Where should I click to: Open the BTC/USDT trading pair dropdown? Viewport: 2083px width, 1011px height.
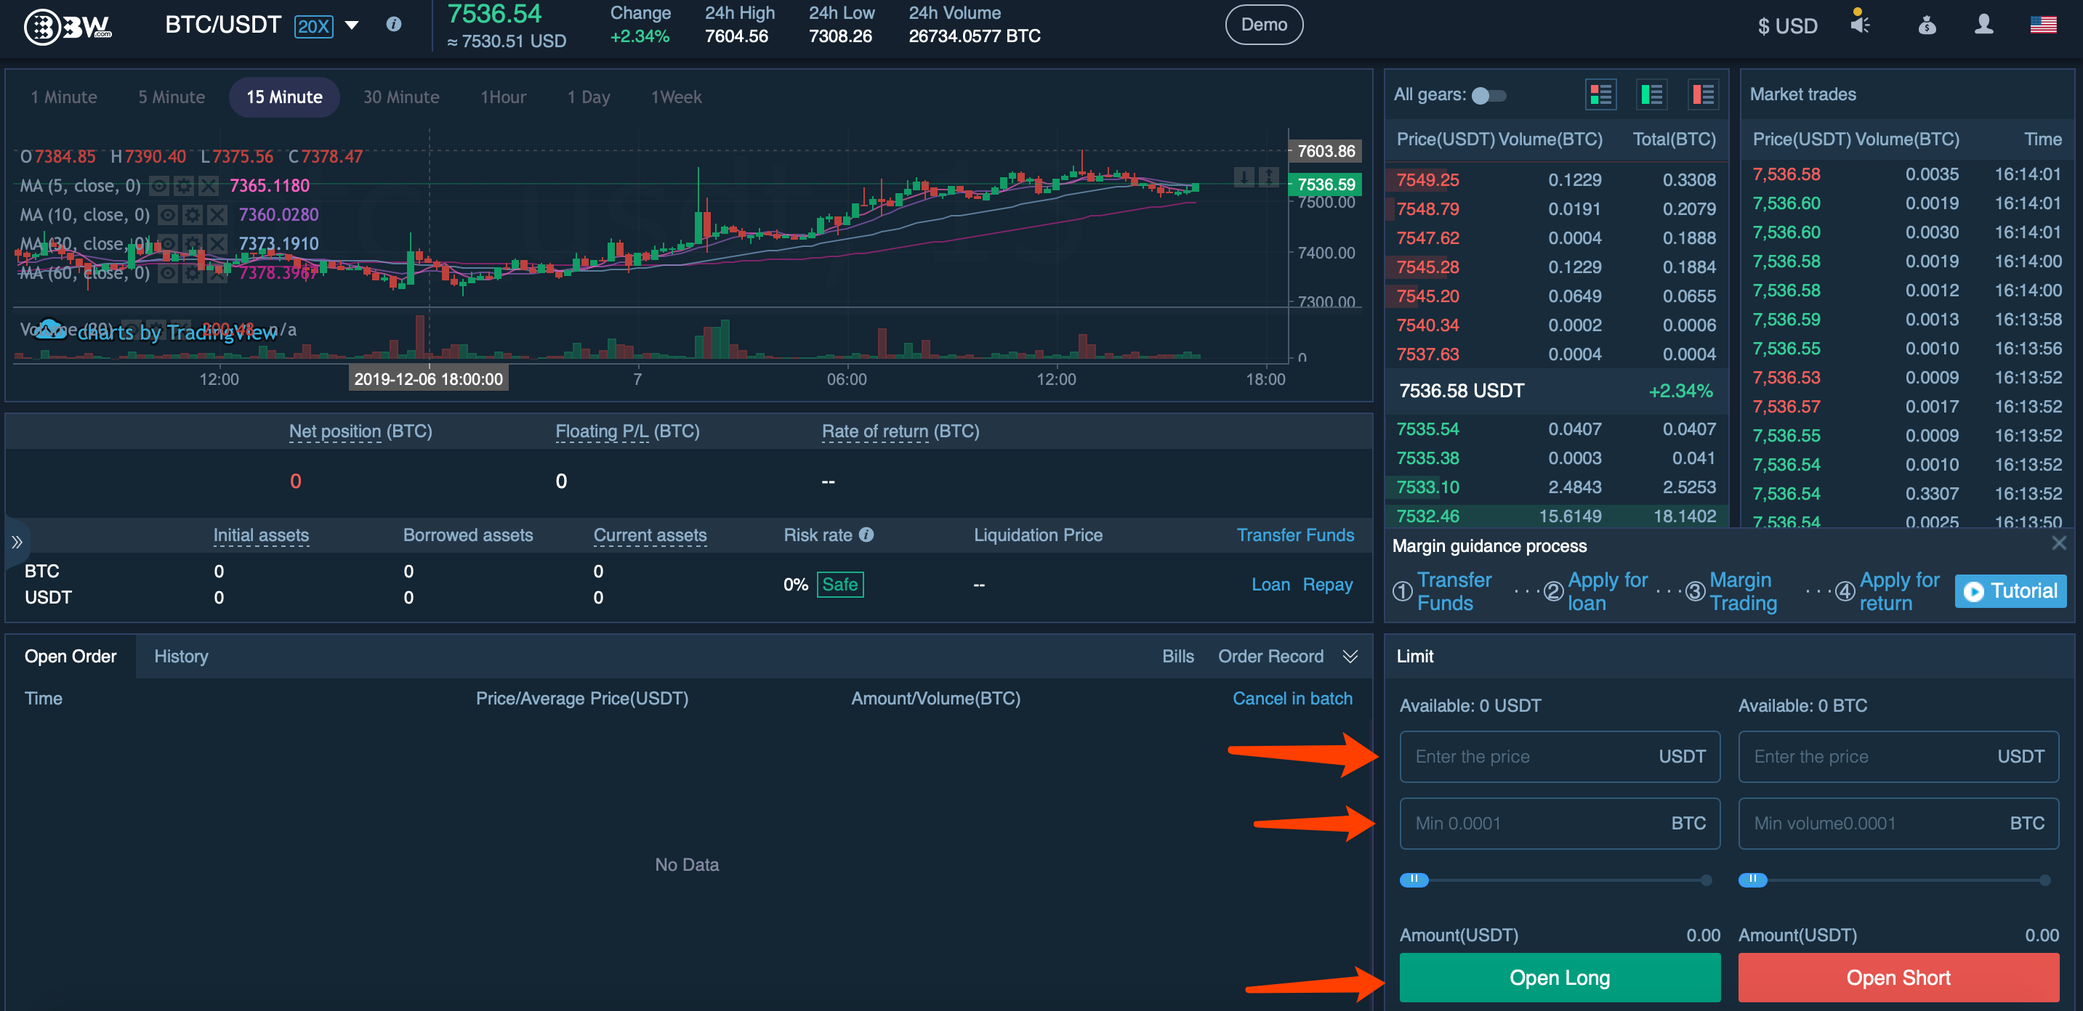pyautogui.click(x=352, y=25)
